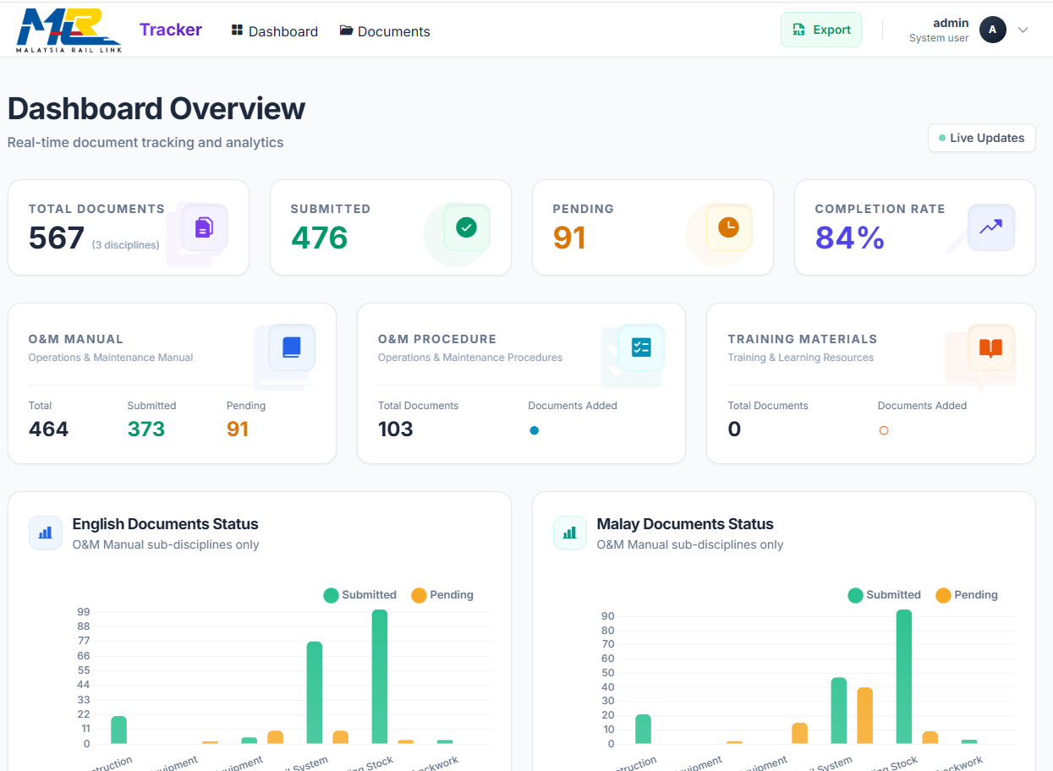Click the Dashboard grid icon
Image resolution: width=1053 pixels, height=771 pixels.
click(237, 30)
